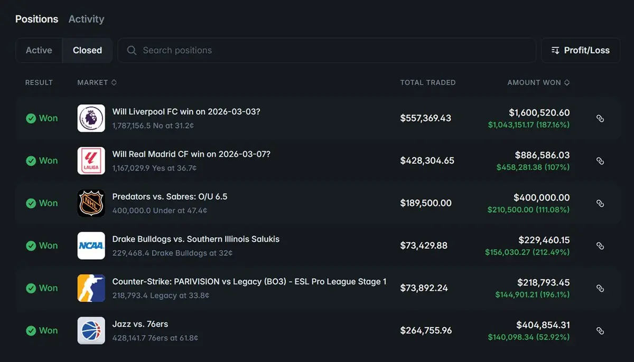Click link icon on Jazz vs. 76ers row
This screenshot has width=634, height=362.
pos(600,330)
